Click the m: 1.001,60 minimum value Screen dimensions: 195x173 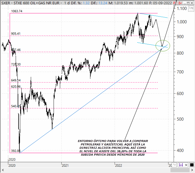click(138, 3)
